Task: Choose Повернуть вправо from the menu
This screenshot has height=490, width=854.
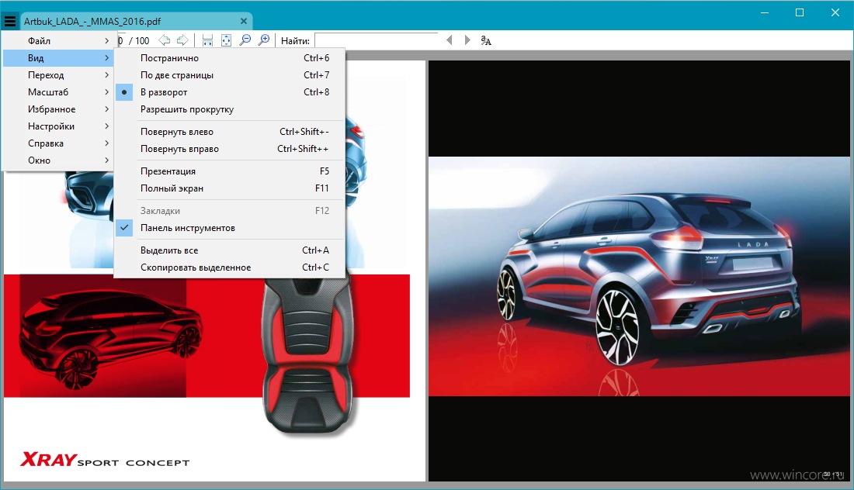Action: click(x=230, y=149)
